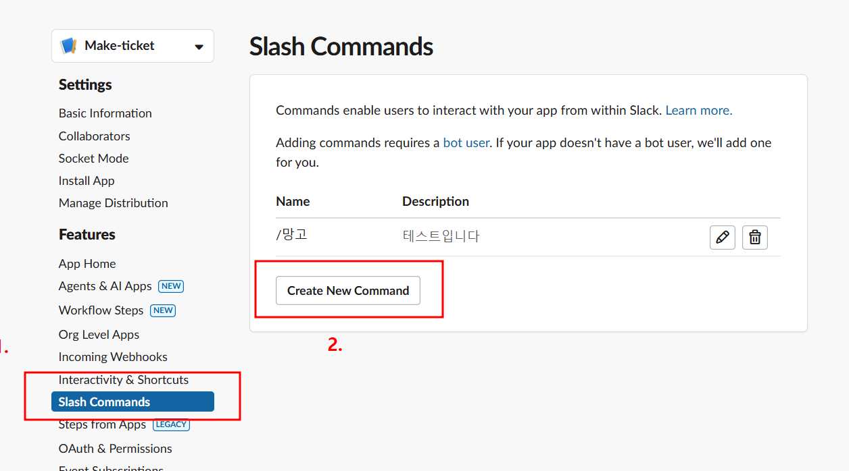Select the /망고 command row name
Screen dimensions: 849x471
(292, 235)
